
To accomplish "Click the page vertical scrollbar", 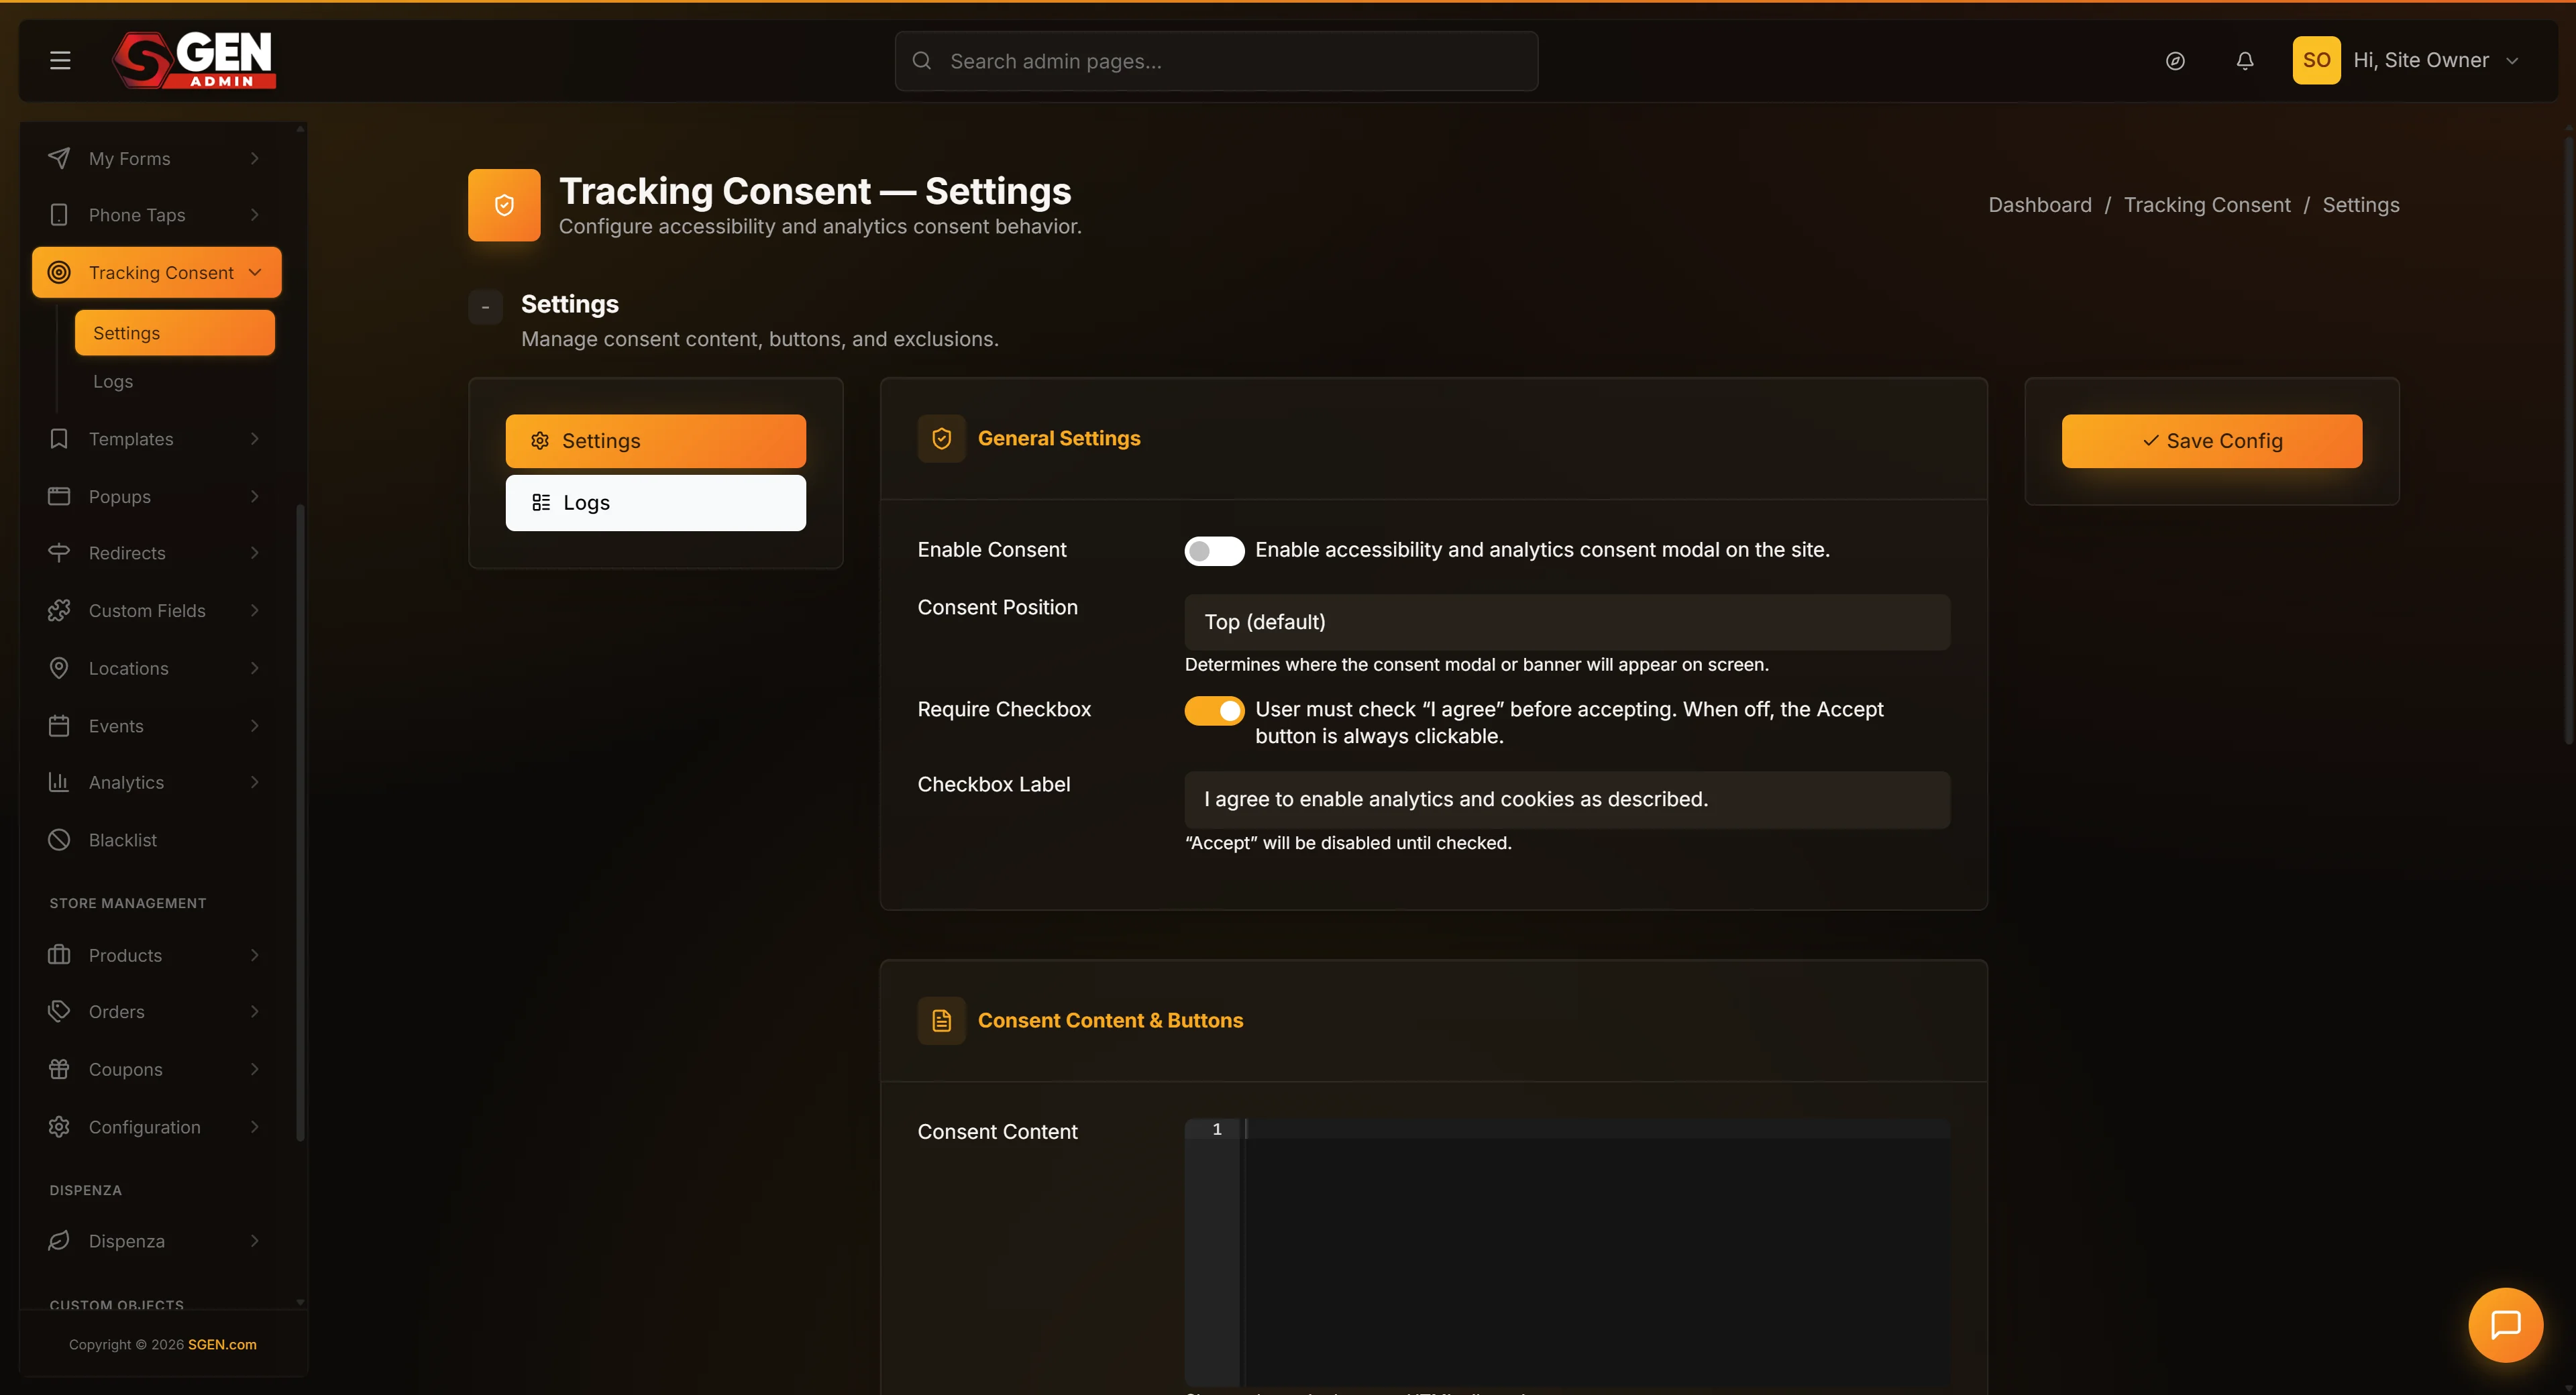I will click(2569, 440).
